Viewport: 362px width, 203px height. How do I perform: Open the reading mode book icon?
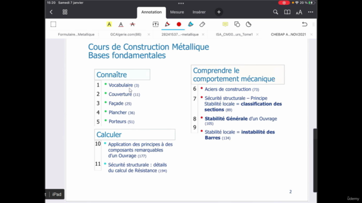click(287, 12)
